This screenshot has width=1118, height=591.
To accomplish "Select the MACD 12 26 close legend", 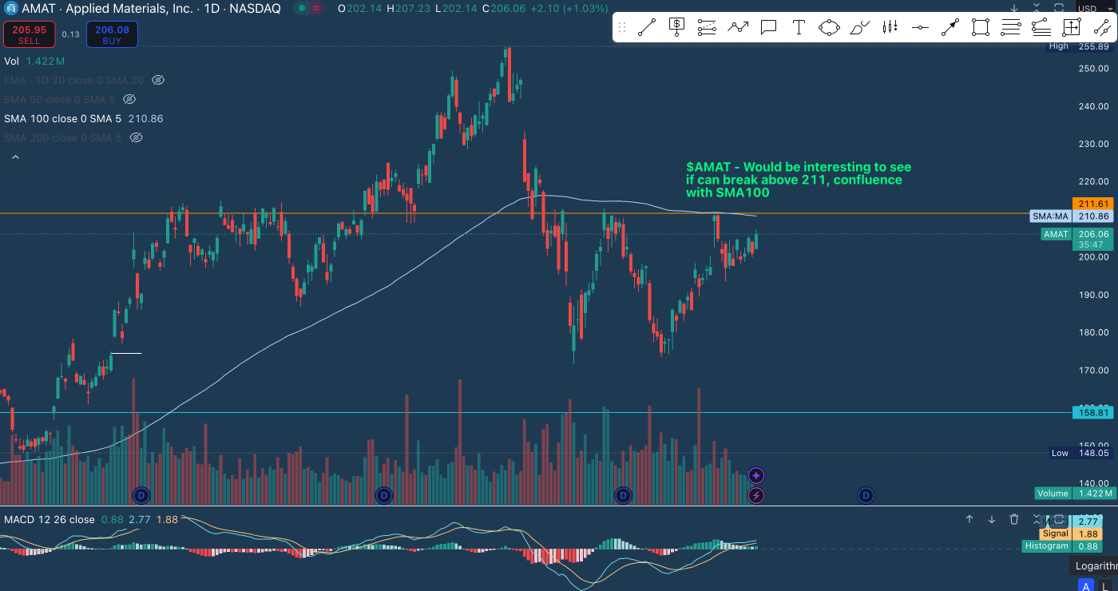I will point(50,519).
